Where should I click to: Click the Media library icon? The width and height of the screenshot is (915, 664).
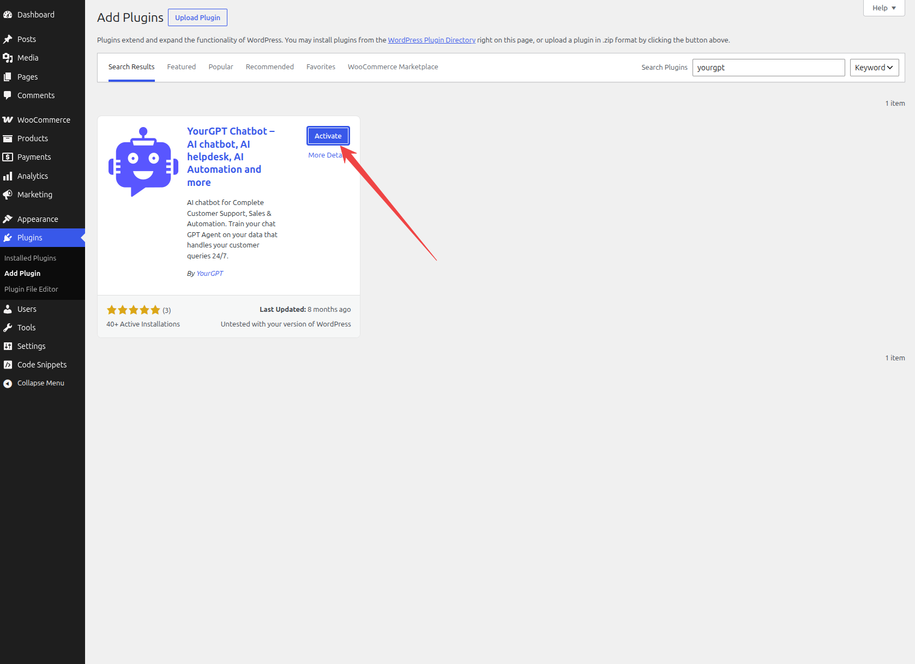(8, 58)
